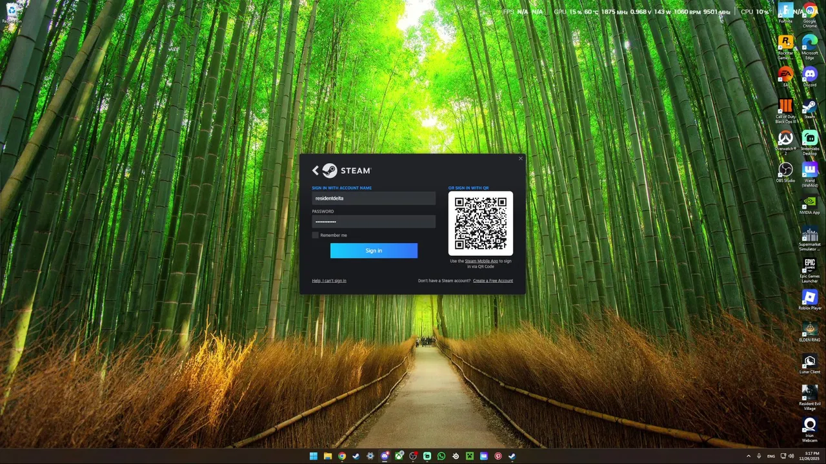Select the Steam desktop shortcut
Screen dimensions: 826x464
(x=809, y=109)
